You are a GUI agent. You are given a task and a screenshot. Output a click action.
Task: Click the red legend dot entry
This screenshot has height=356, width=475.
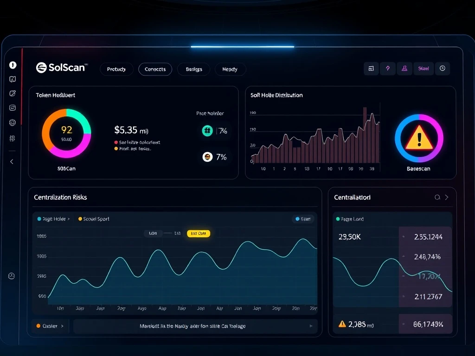(x=137, y=142)
